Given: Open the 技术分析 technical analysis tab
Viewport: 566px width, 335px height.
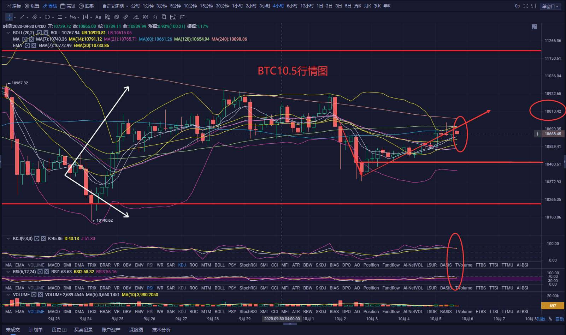Looking at the screenshot, I should pyautogui.click(x=161, y=330).
